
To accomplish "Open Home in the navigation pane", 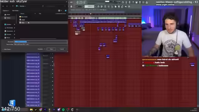I will 7,15.
